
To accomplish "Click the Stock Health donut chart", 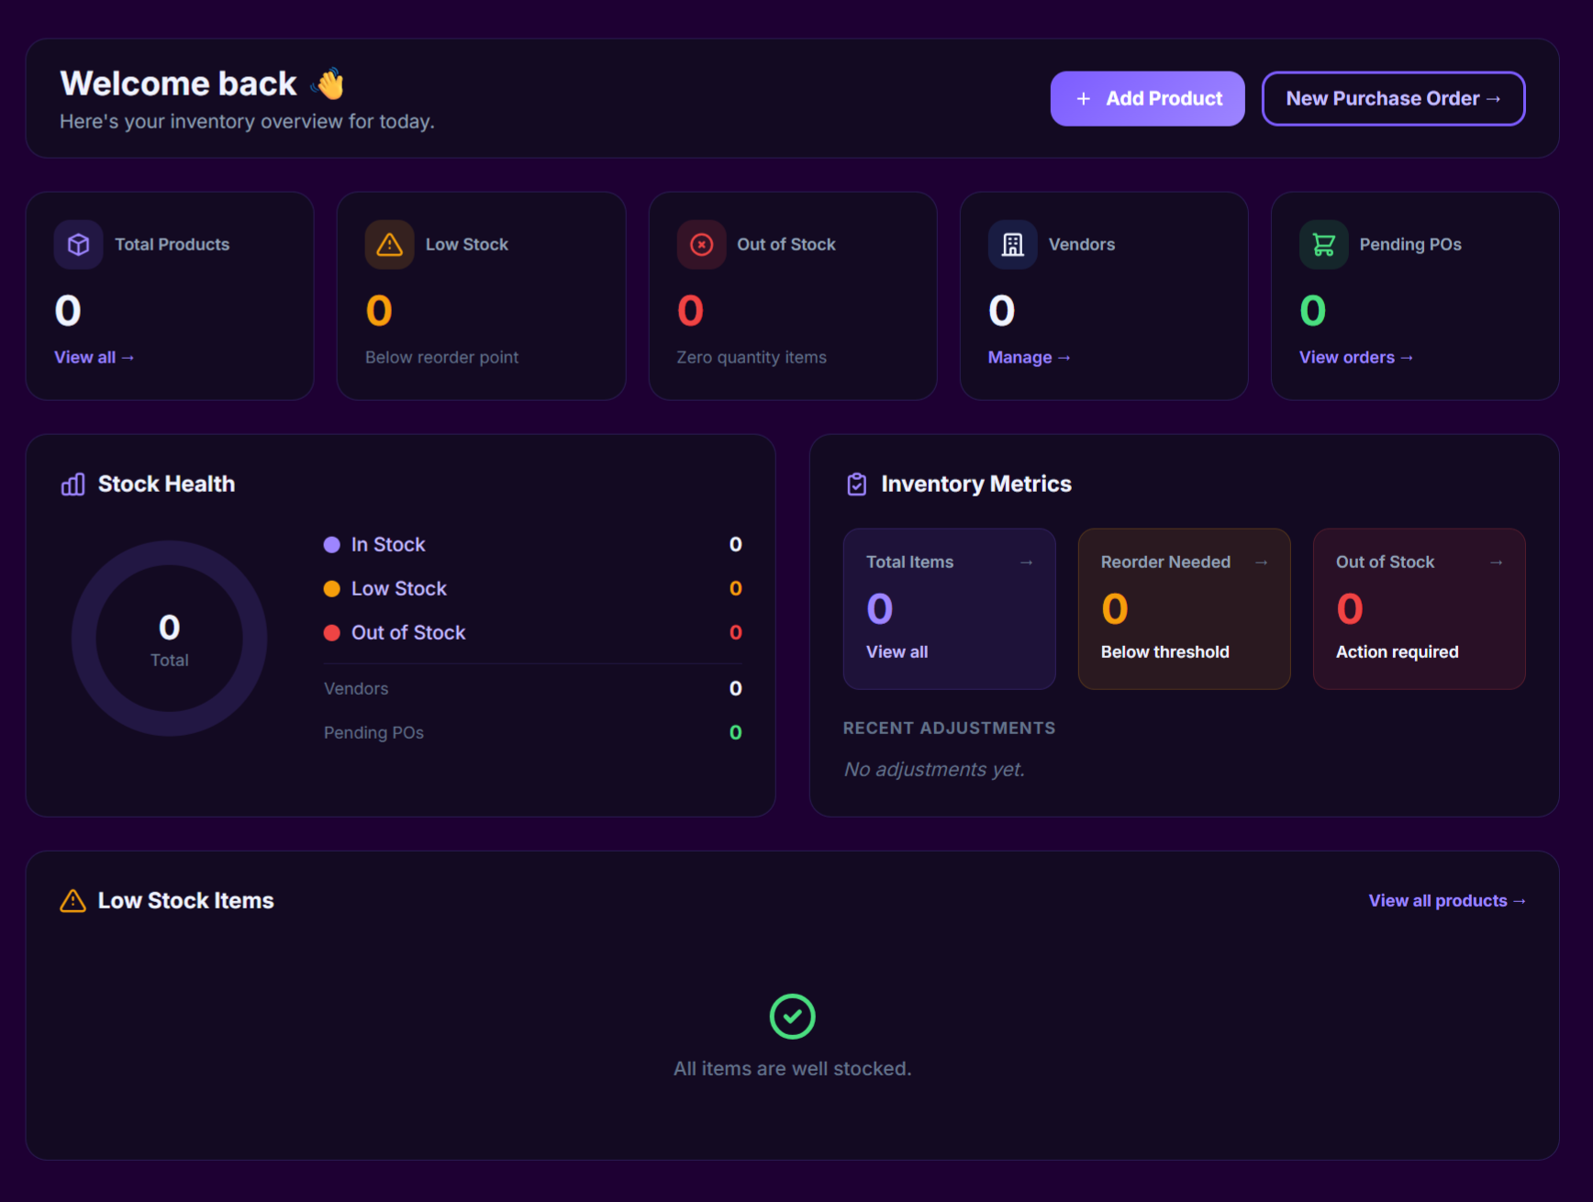I will click(170, 639).
